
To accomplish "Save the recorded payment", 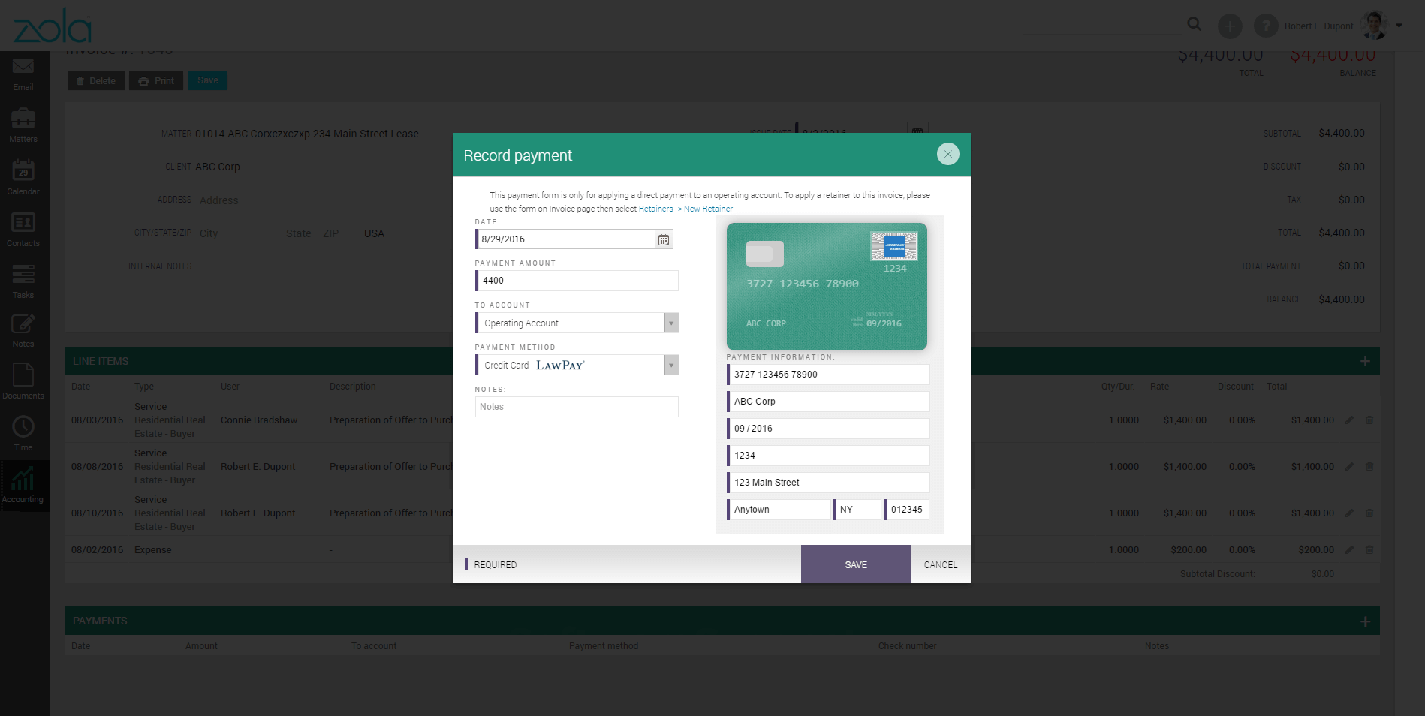I will (856, 564).
